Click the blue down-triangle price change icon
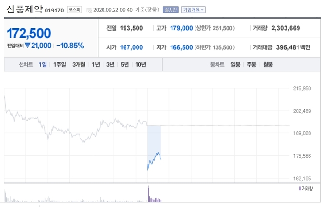 click(28, 46)
